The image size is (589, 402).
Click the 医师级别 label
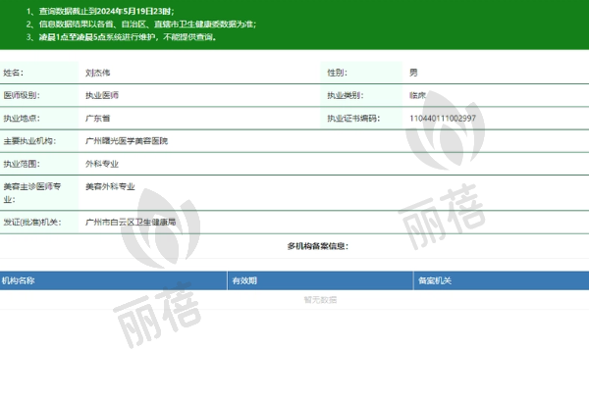pyautogui.click(x=22, y=95)
